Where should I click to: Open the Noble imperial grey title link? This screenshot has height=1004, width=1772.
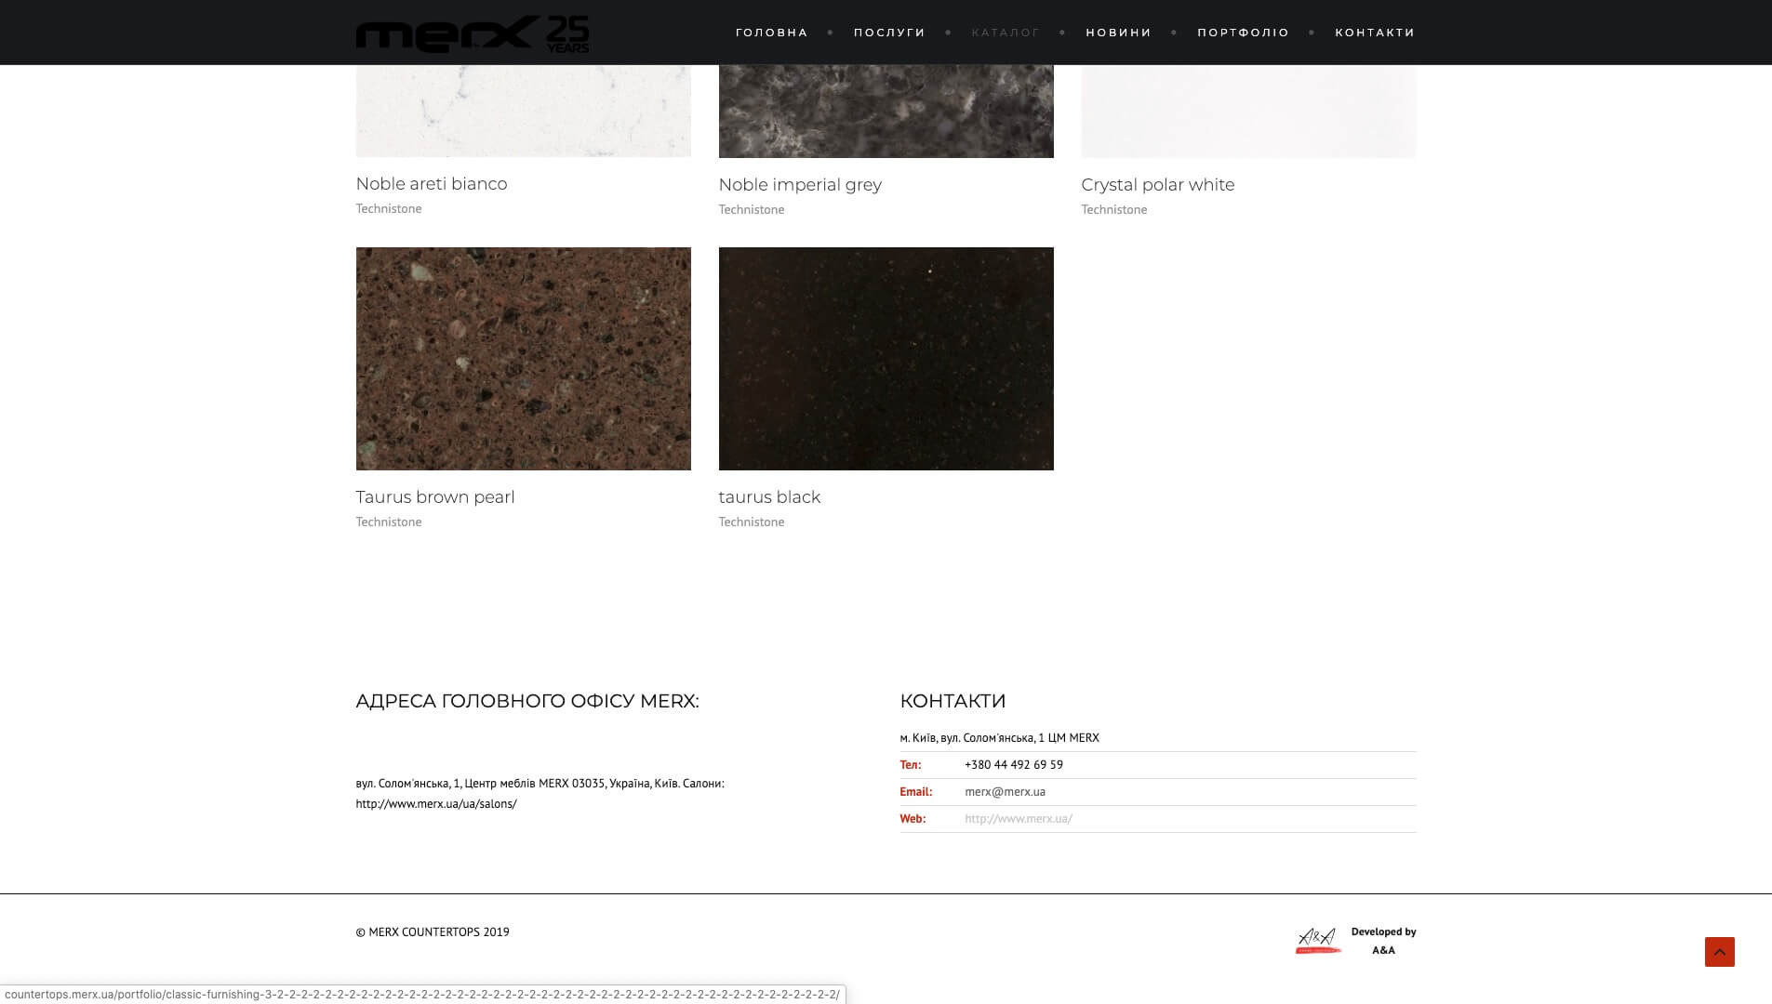(800, 185)
